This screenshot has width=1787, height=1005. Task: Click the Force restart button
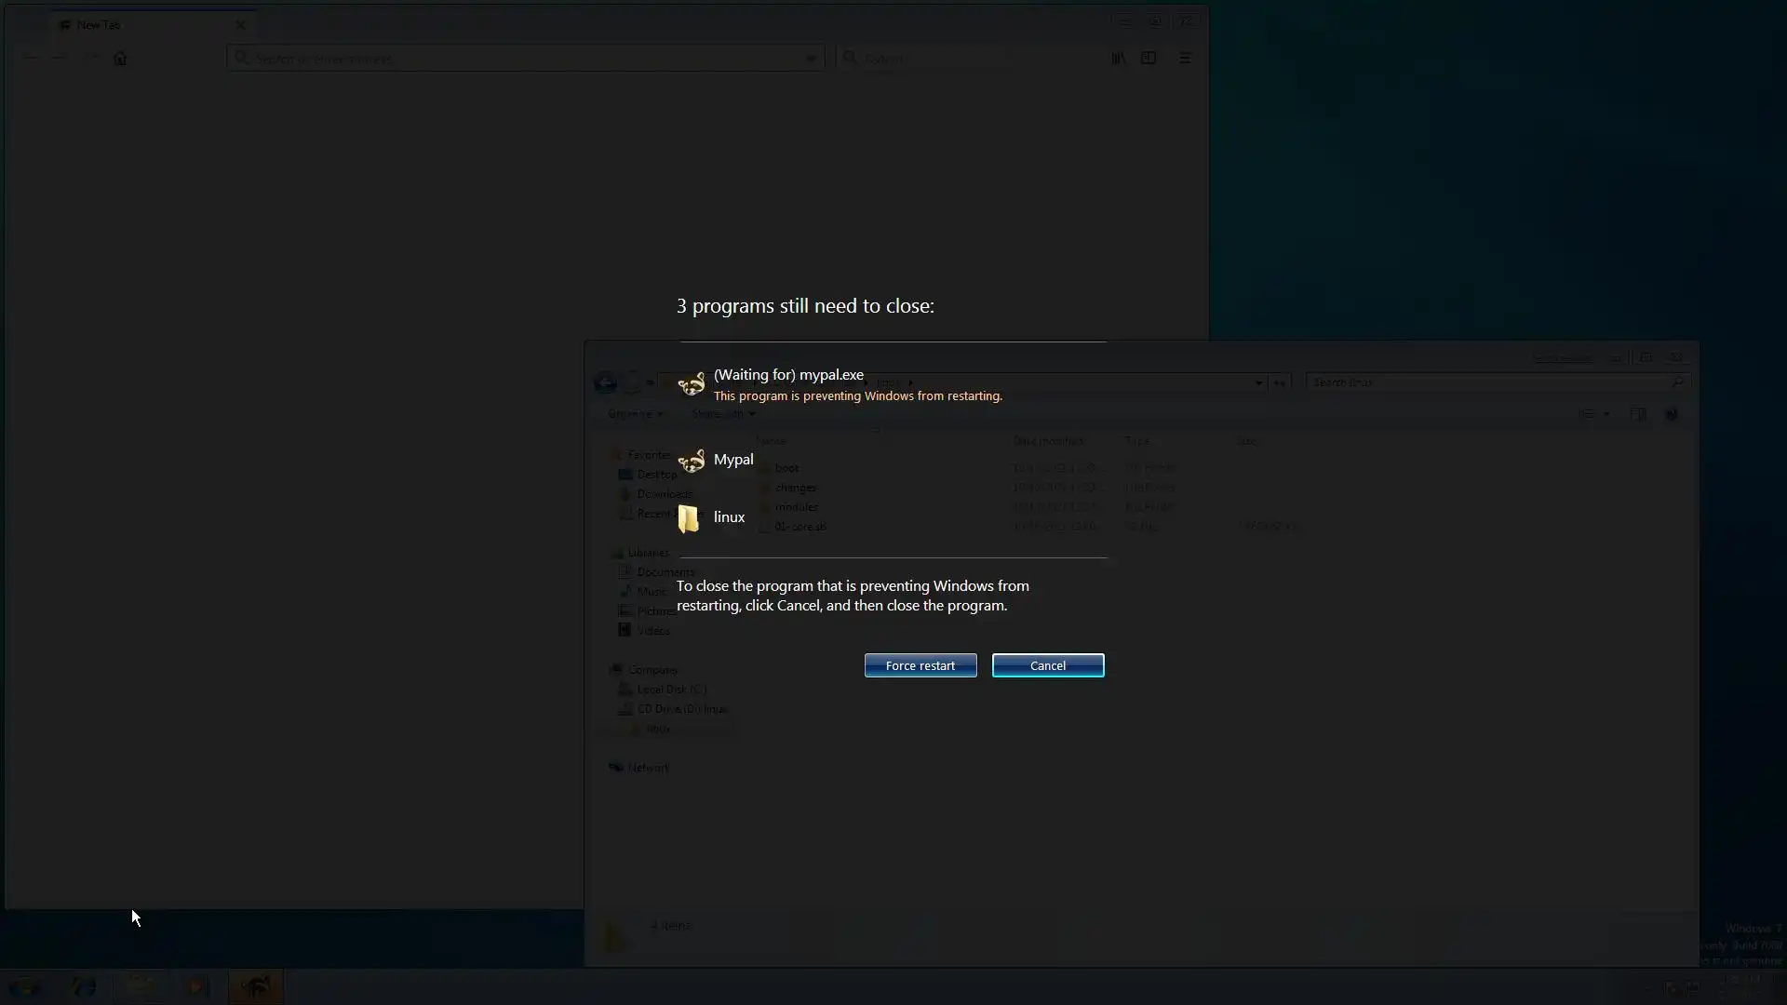(920, 665)
